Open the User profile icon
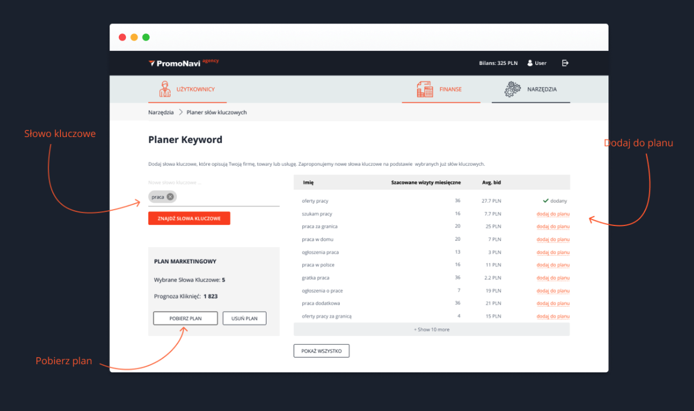 (530, 63)
